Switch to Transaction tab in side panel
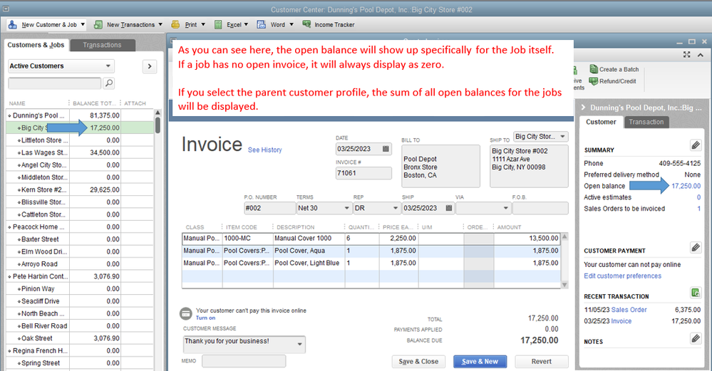 coord(646,122)
